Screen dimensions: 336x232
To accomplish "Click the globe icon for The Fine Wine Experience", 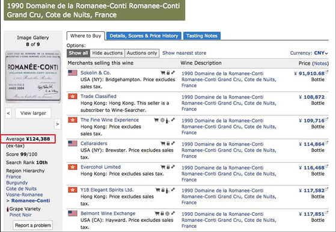I will click(x=163, y=120).
